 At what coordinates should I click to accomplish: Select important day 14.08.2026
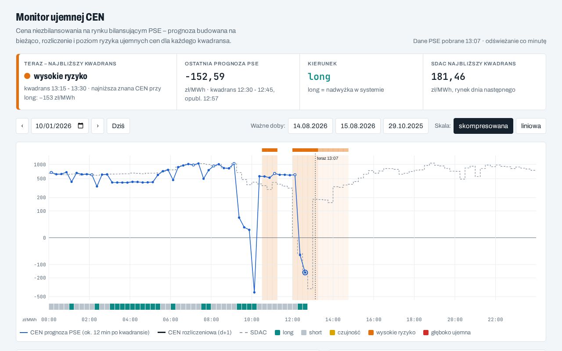(310, 126)
